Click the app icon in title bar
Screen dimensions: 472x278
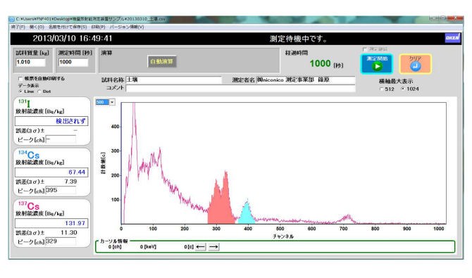12,19
